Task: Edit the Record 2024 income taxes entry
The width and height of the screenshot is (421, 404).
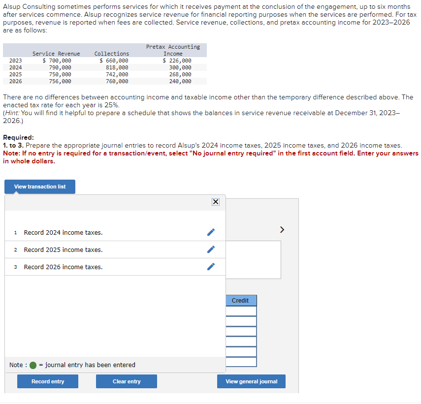Action: tap(211, 232)
